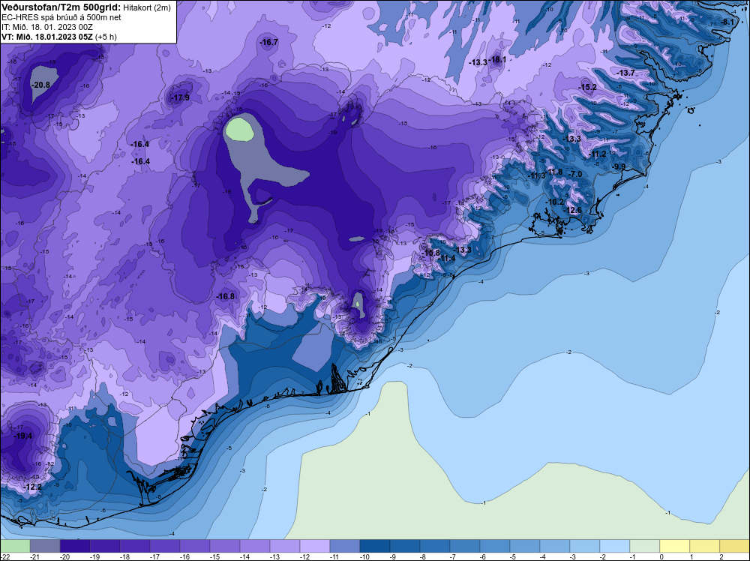750x561 pixels.
Task: Click the -15.8 station temperature value
Action: (x=430, y=253)
